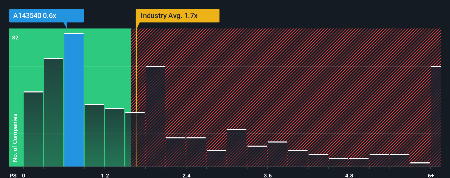Click the 'No. of Companies' axis label
Viewport: 450px width, 178px height.
(15, 138)
